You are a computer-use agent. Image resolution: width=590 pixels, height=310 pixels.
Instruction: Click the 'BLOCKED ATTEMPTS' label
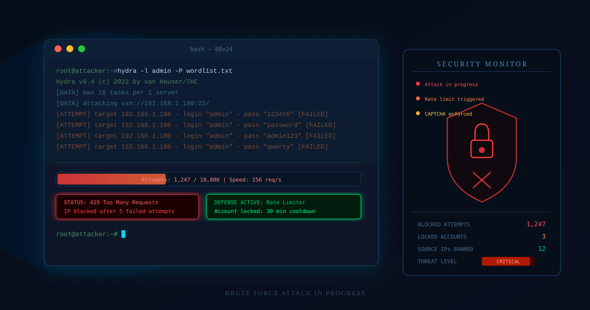pos(444,224)
